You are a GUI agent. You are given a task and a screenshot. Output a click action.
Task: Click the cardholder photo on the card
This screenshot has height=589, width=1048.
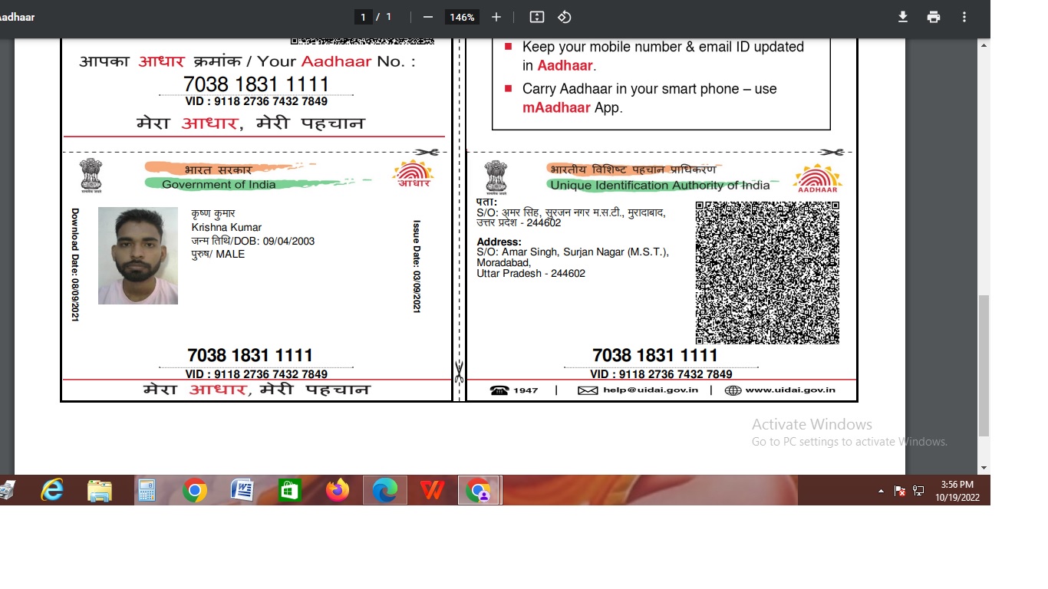click(138, 255)
